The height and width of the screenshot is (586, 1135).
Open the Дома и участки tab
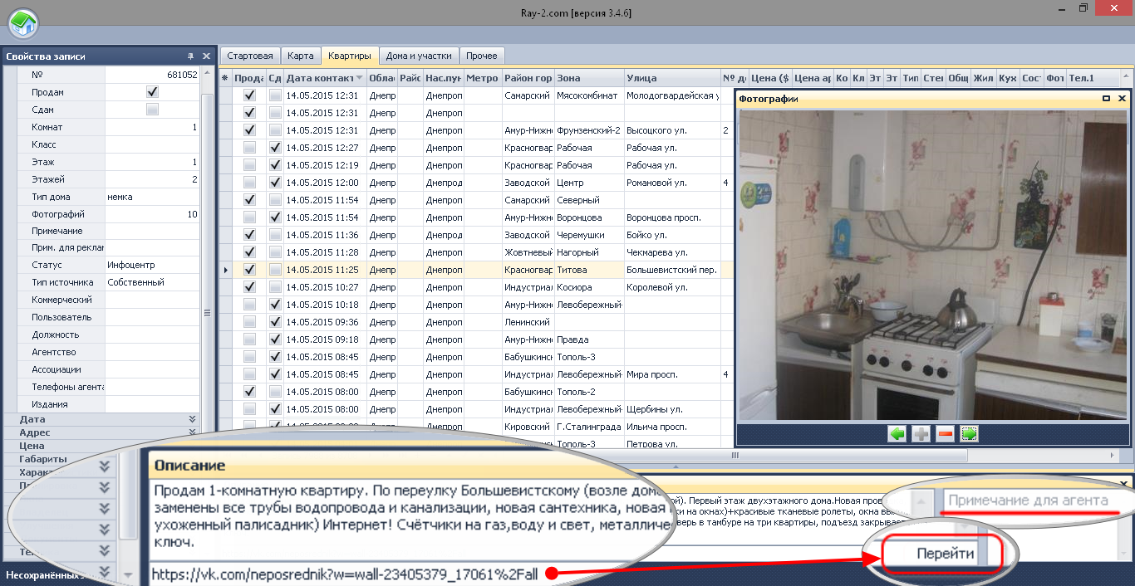(x=419, y=56)
